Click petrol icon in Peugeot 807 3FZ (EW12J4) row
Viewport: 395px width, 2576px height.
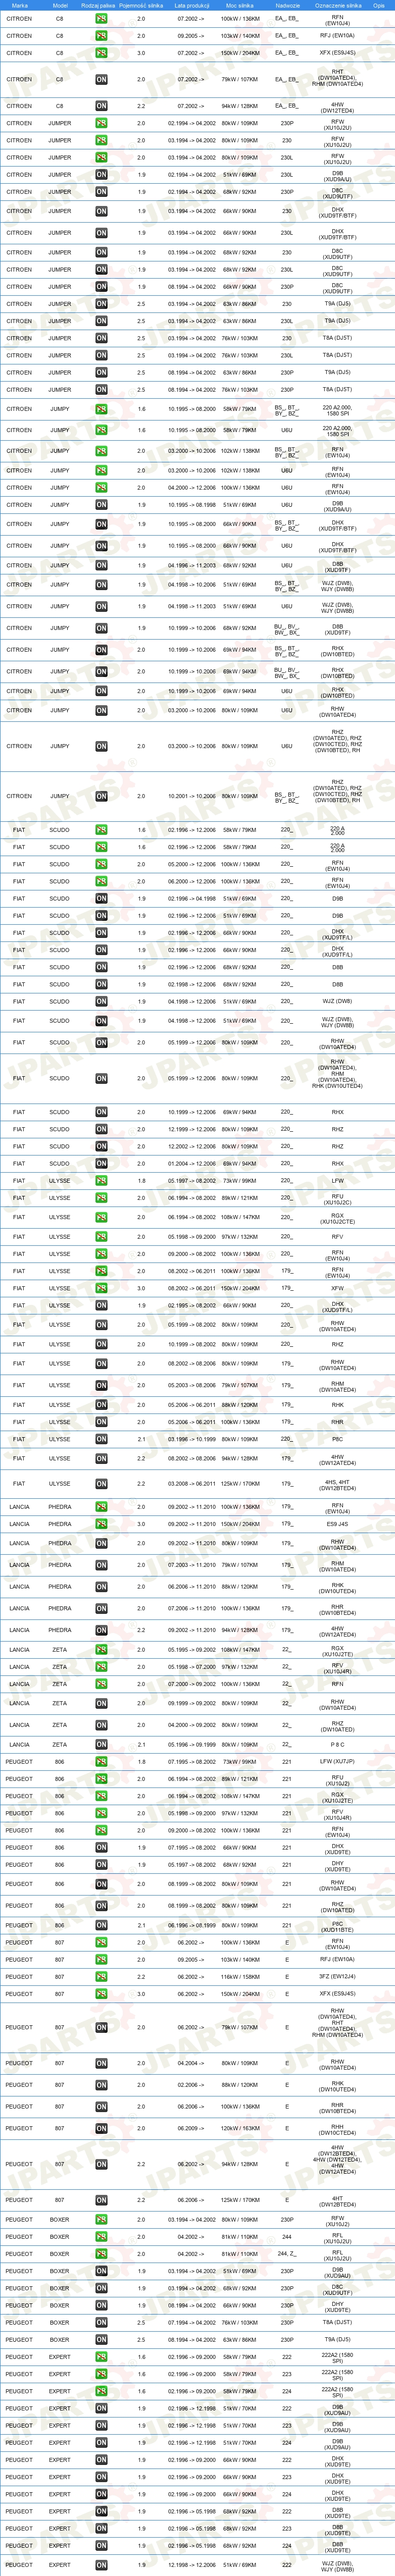101,1977
